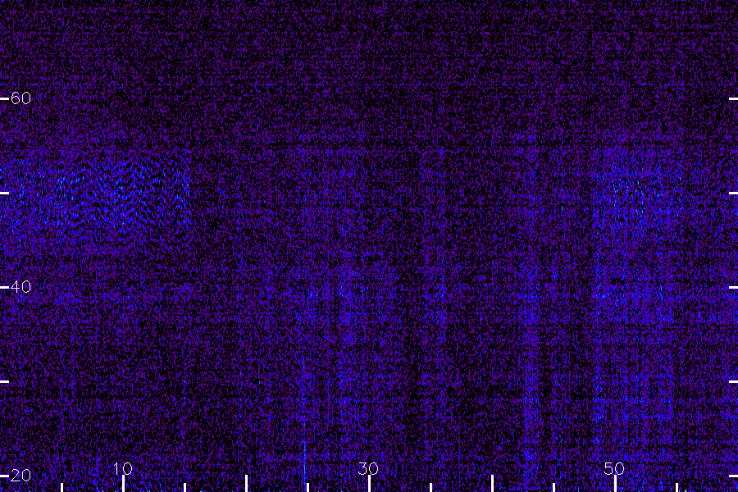Click the 40 label on vertical axis
Viewport: 738px width, 492px height.
[20, 286]
